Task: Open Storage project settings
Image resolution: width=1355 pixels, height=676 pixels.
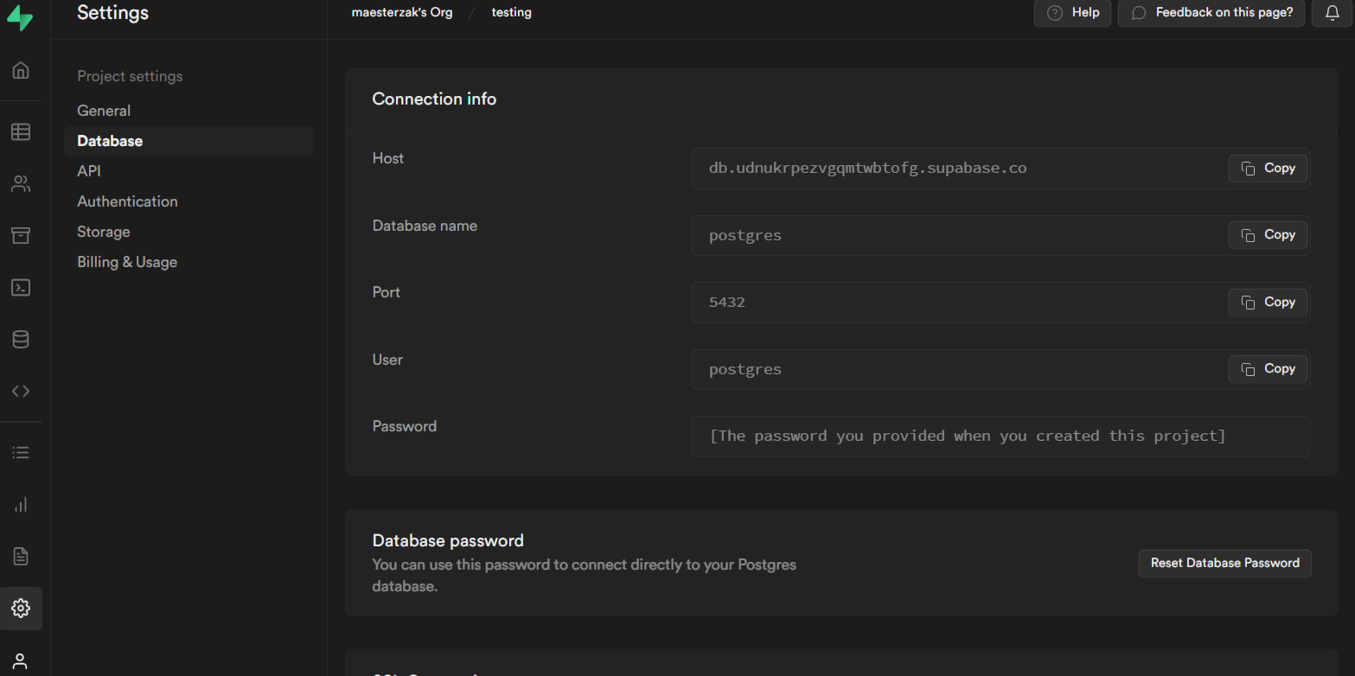Action: [x=189, y=232]
